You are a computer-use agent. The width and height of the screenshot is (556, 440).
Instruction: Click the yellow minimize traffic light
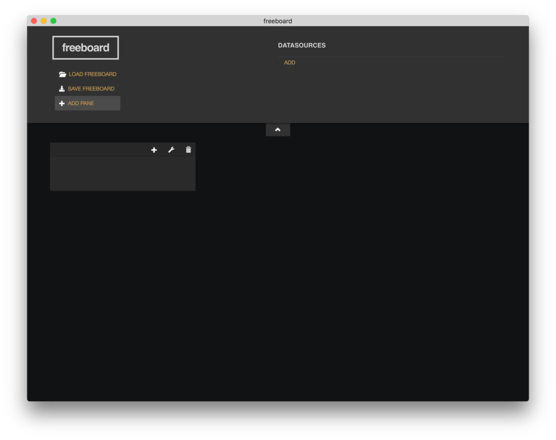(x=44, y=20)
